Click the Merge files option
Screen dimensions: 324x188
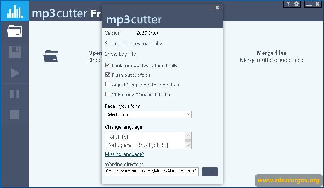pyautogui.click(x=271, y=56)
